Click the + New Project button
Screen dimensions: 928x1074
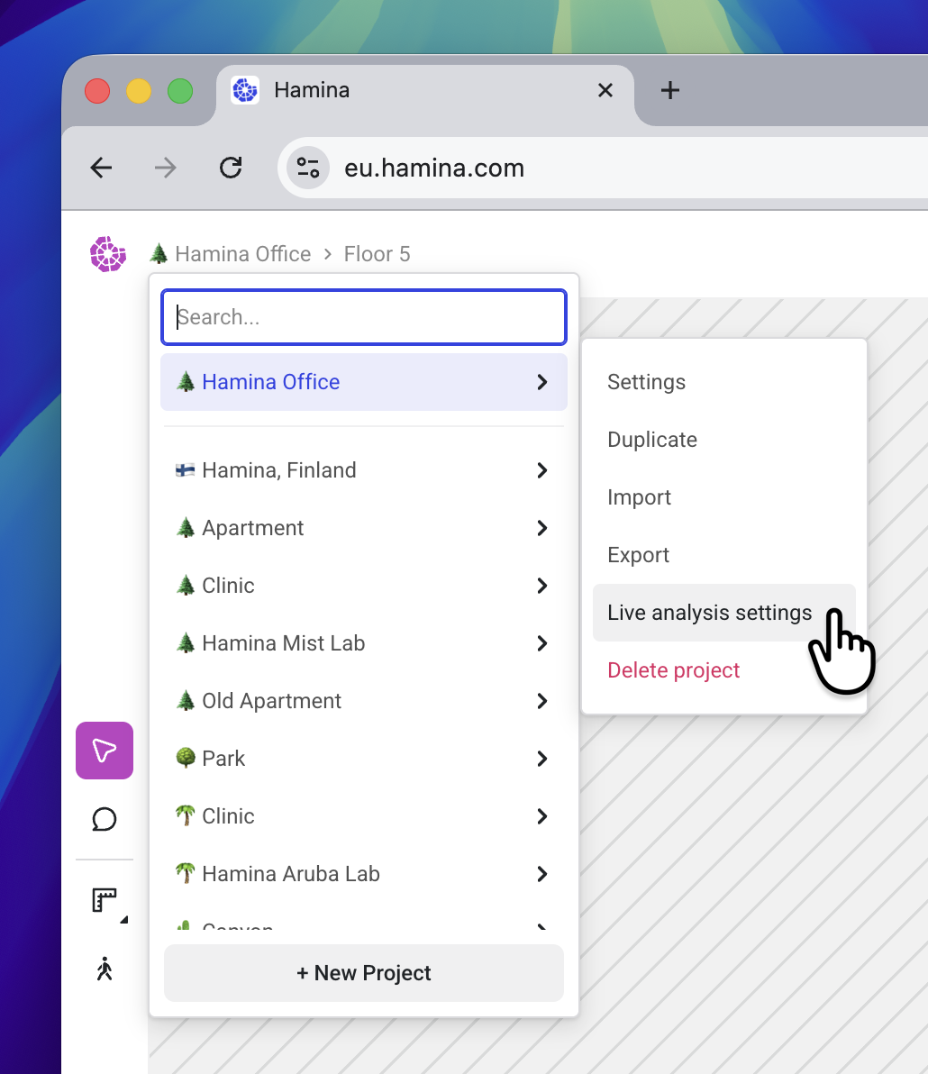pyautogui.click(x=364, y=973)
